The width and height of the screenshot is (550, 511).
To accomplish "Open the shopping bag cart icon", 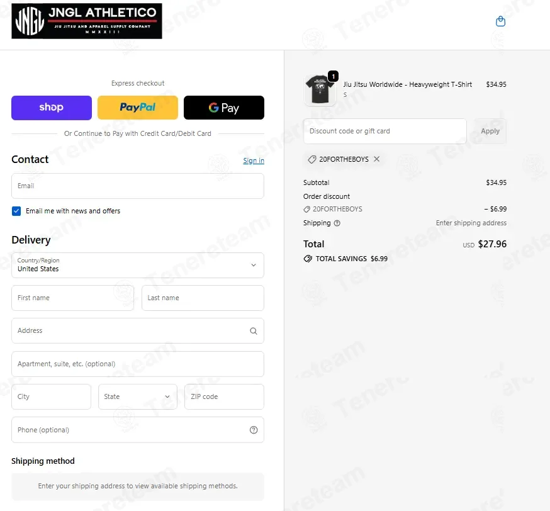I will coord(500,21).
